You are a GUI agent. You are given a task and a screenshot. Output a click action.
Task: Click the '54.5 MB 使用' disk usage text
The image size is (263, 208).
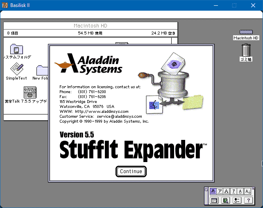tap(90, 33)
